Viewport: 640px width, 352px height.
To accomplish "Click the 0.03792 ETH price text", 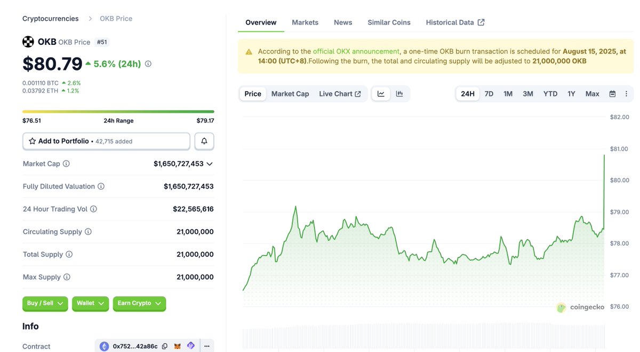I will 41,91.
